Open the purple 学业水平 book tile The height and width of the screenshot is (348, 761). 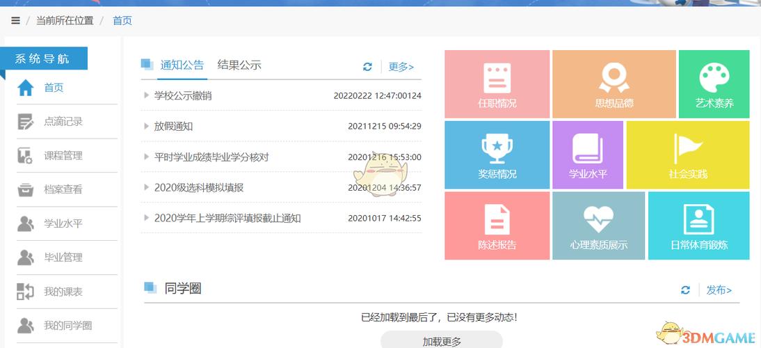pos(588,155)
